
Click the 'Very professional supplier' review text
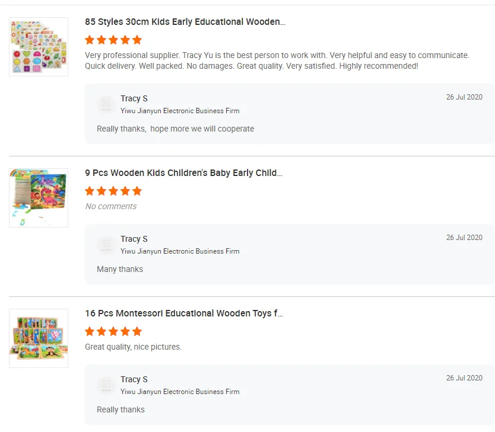[277, 60]
